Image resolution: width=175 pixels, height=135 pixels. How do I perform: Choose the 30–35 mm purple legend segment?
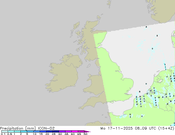pyautogui.click(x=63, y=132)
